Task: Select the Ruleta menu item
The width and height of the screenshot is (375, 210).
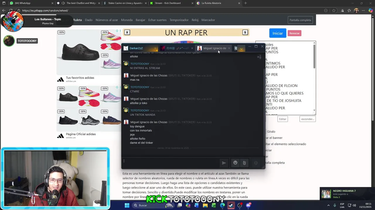Action: pos(77,20)
